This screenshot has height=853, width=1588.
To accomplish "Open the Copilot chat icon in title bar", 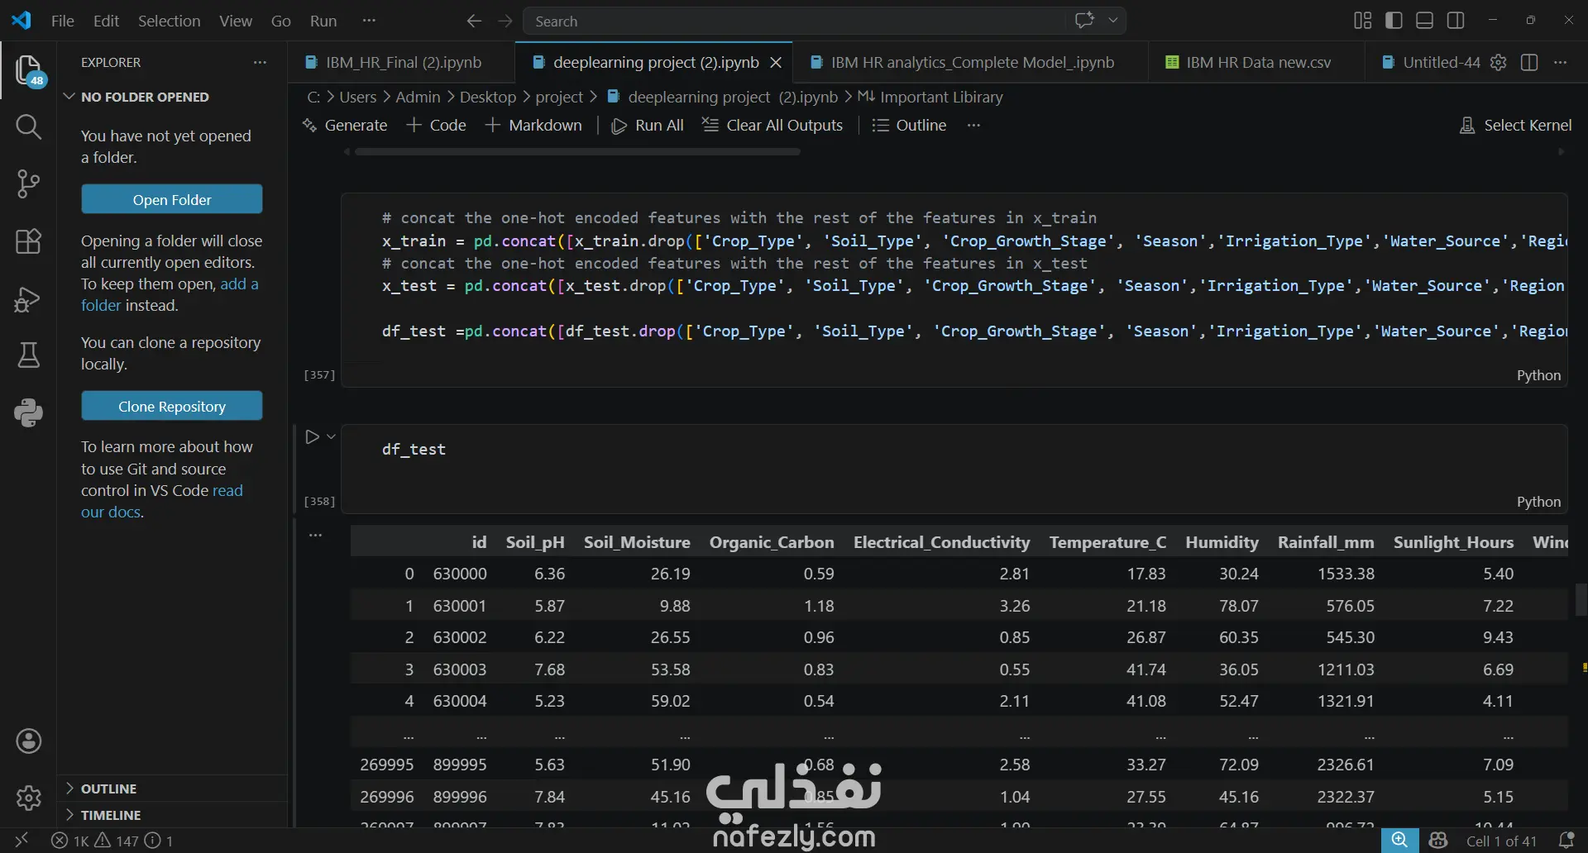I will click(x=1084, y=21).
